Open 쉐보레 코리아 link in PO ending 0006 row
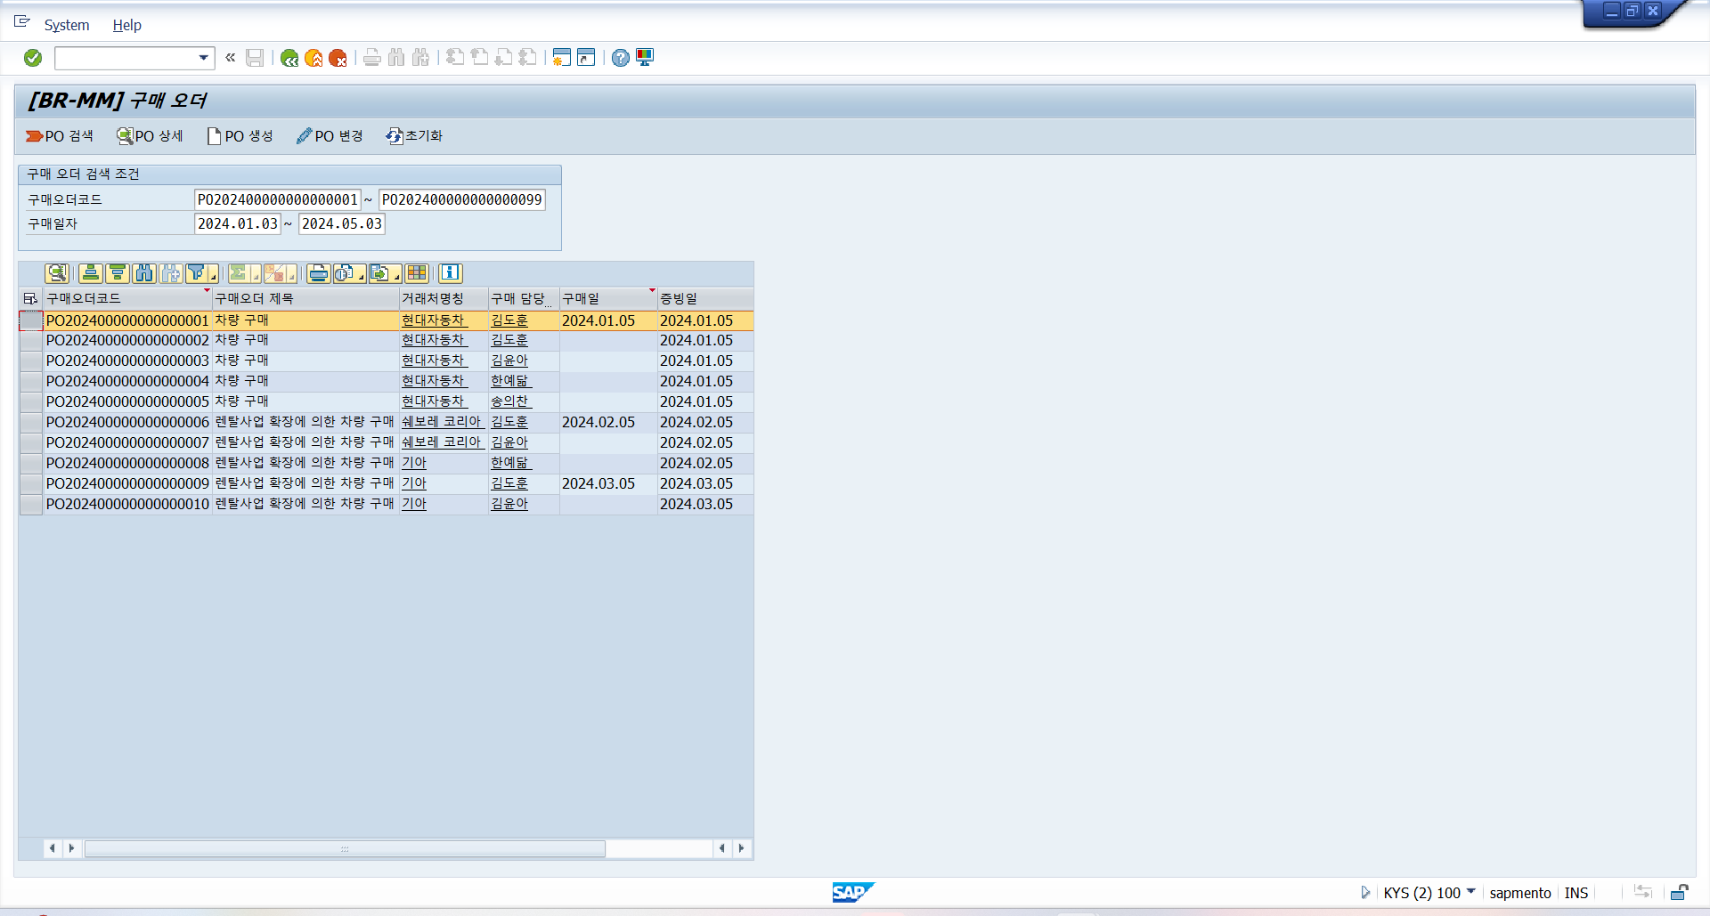Image resolution: width=1710 pixels, height=916 pixels. click(x=442, y=422)
